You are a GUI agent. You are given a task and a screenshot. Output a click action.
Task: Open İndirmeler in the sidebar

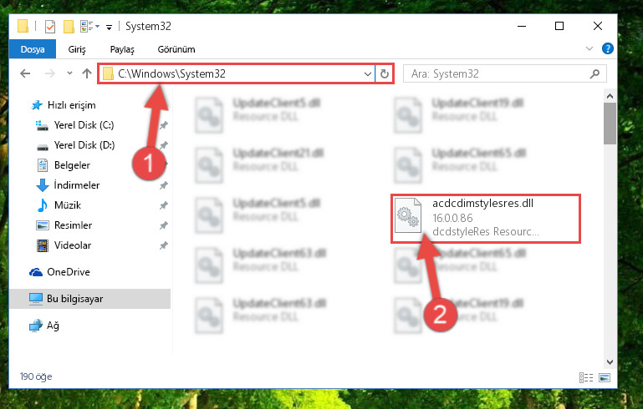77,185
